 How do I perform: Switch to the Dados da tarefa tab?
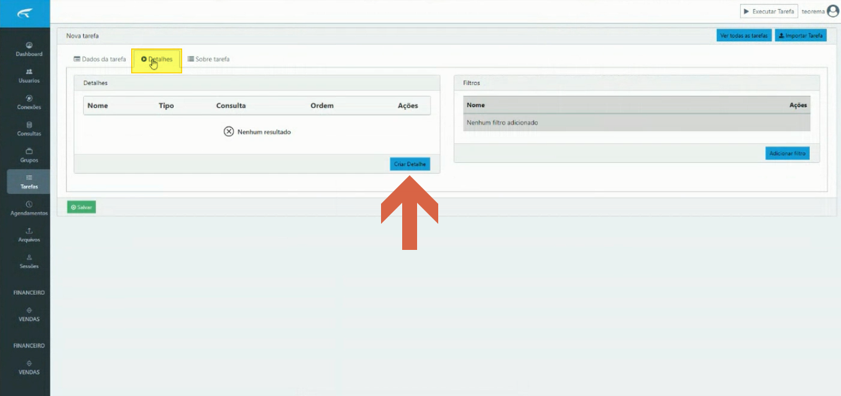click(100, 59)
